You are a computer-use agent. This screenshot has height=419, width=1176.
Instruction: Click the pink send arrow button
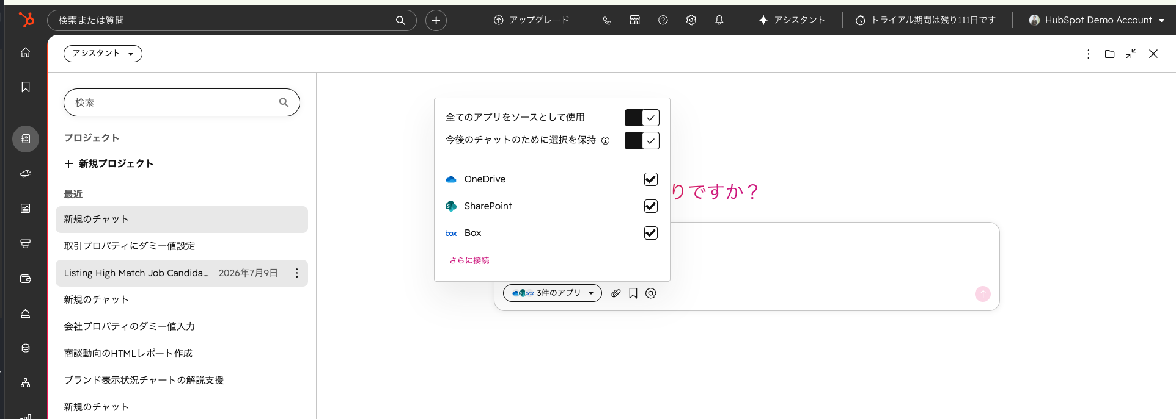click(983, 294)
